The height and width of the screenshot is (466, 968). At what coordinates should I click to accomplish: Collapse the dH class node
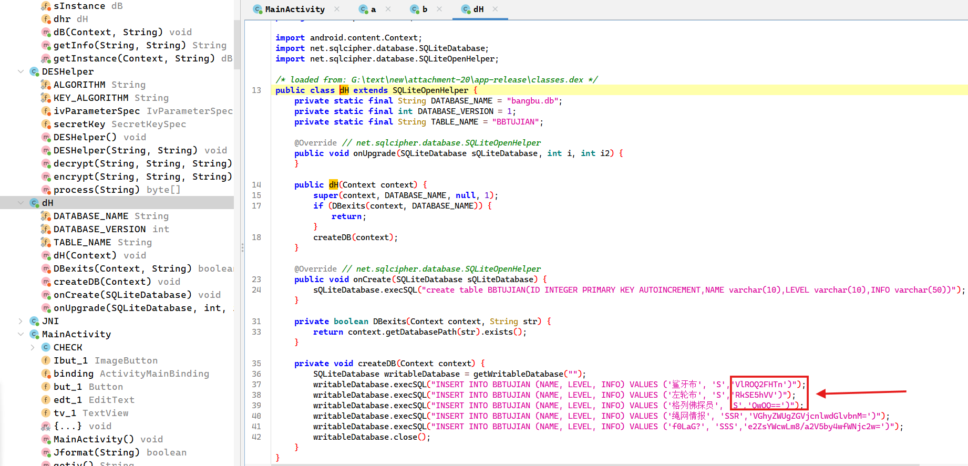[20, 203]
